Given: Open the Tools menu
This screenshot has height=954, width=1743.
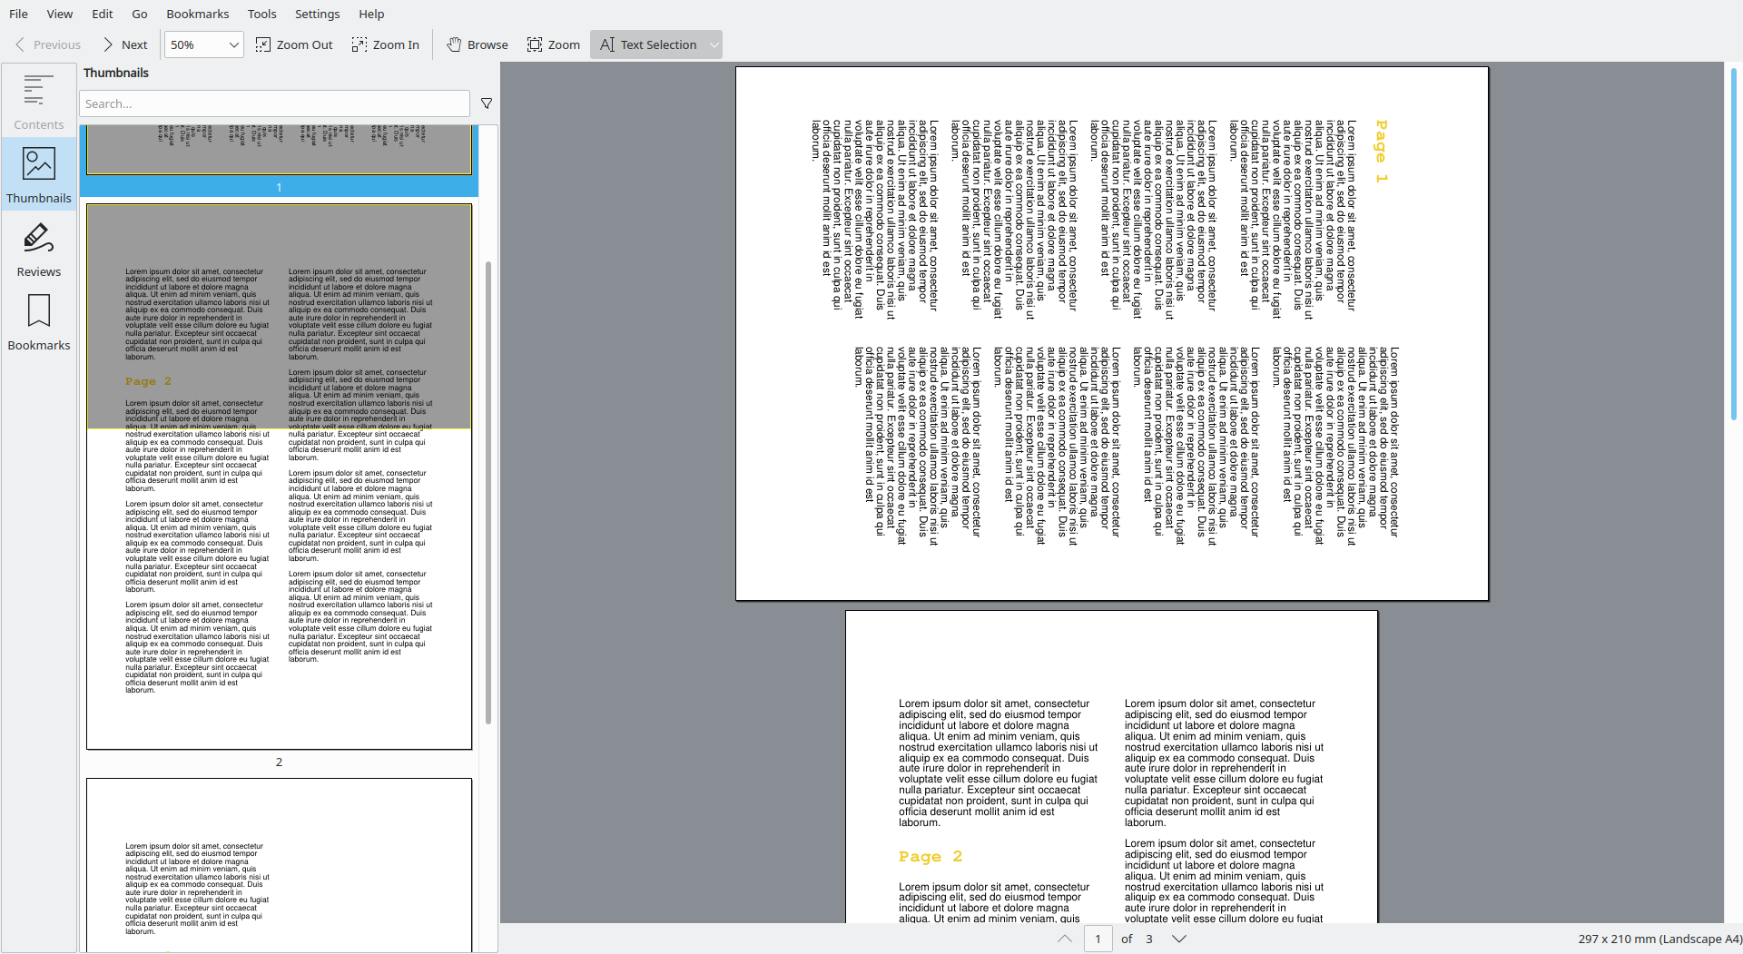Looking at the screenshot, I should 262,14.
